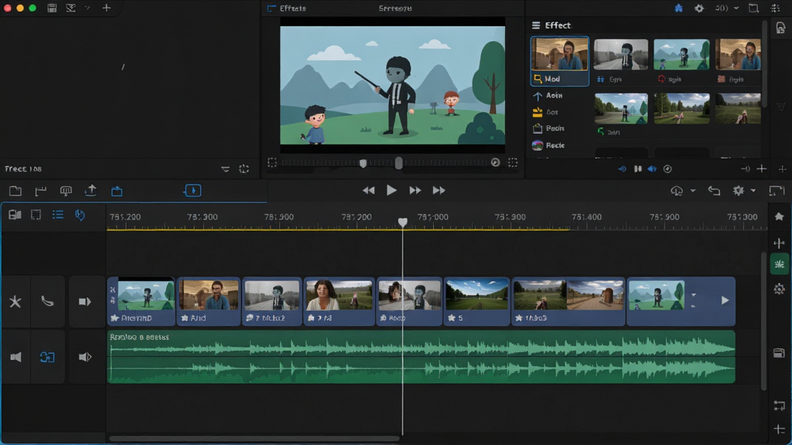Viewport: 792px width, 445px height.
Task: Click the dashed selection rectangle icon
Action: (36, 215)
